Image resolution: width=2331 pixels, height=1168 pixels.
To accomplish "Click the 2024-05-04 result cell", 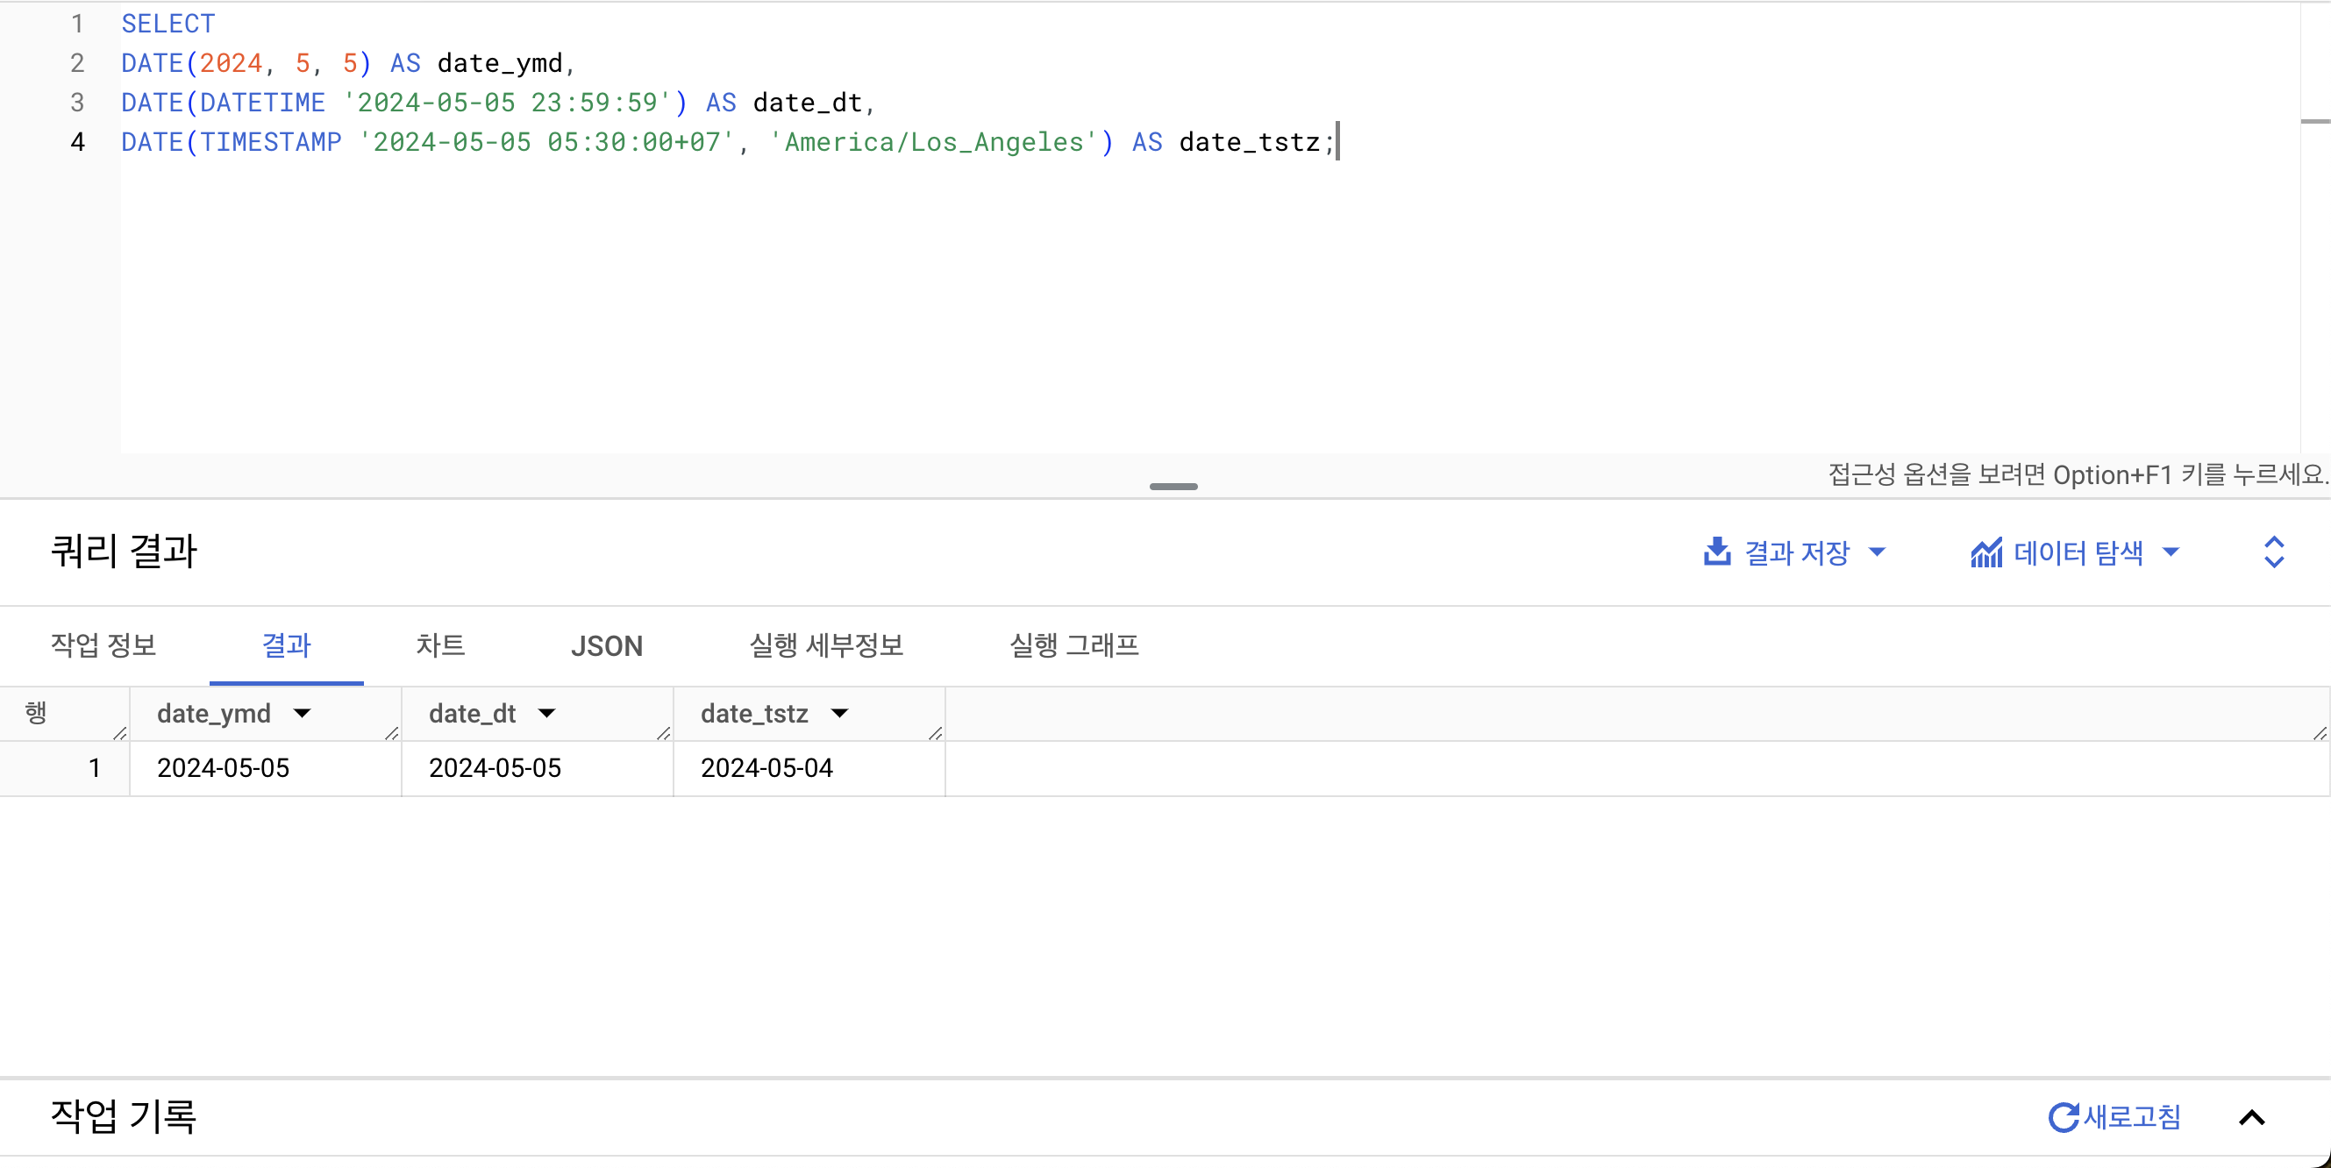I will tap(766, 769).
